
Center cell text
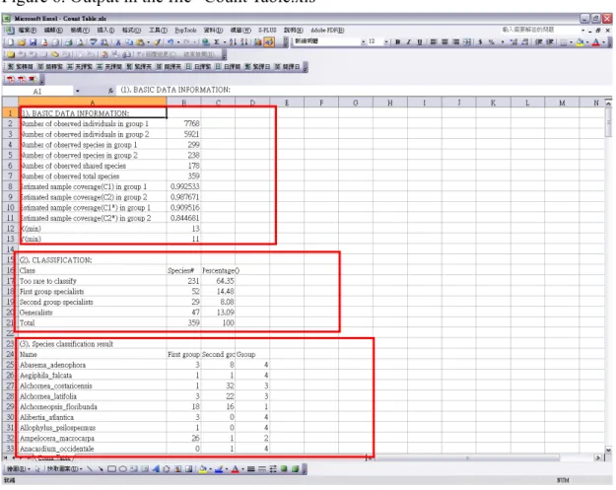point(445,42)
